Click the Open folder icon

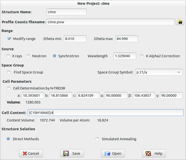pyautogui.click(x=108, y=153)
